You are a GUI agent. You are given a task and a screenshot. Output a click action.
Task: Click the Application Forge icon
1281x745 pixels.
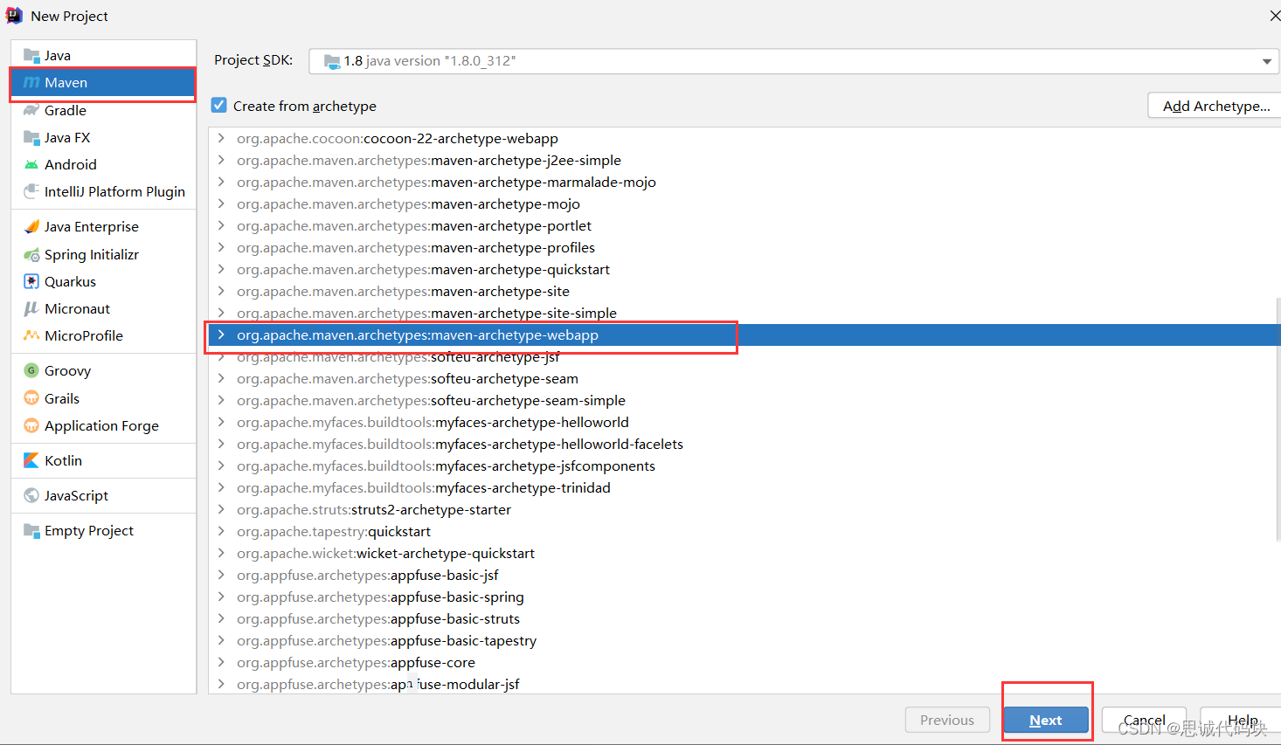click(31, 425)
